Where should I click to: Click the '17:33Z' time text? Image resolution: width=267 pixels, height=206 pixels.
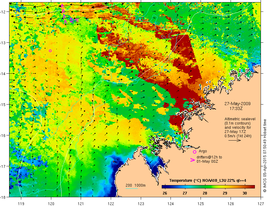click(236, 108)
